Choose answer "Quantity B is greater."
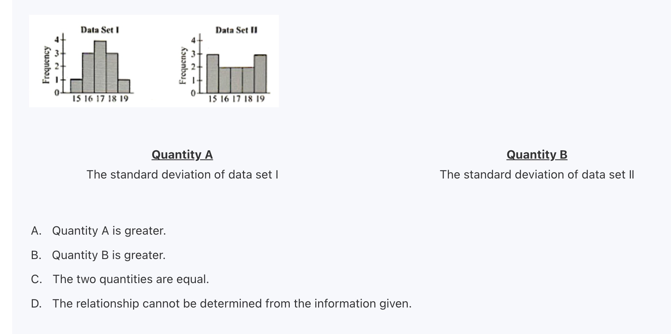The width and height of the screenshot is (671, 334). tap(108, 255)
